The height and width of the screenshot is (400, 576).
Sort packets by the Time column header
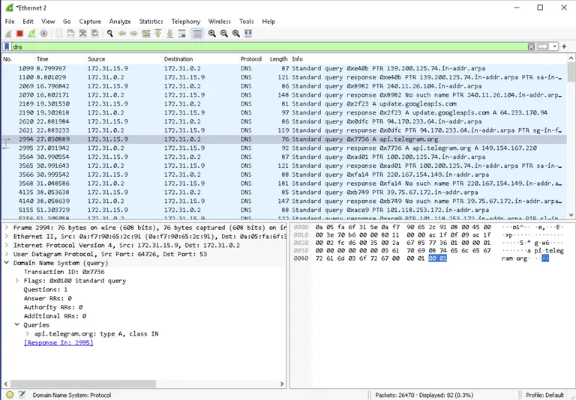pyautogui.click(x=60, y=59)
